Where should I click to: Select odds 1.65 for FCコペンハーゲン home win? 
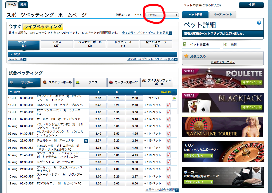pyautogui.click(x=98, y=112)
